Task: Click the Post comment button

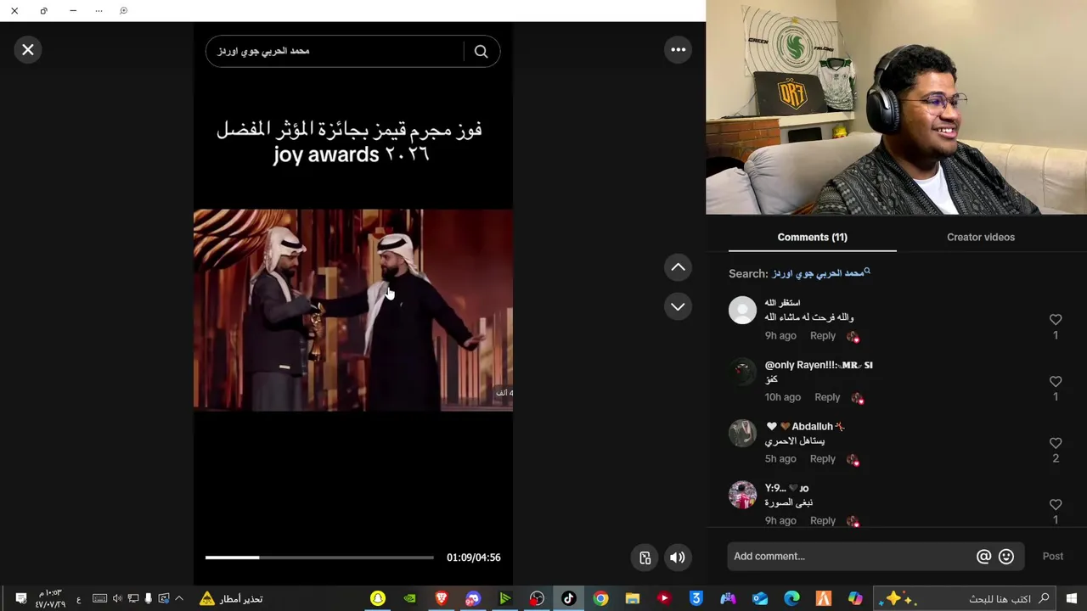Action: tap(1052, 557)
